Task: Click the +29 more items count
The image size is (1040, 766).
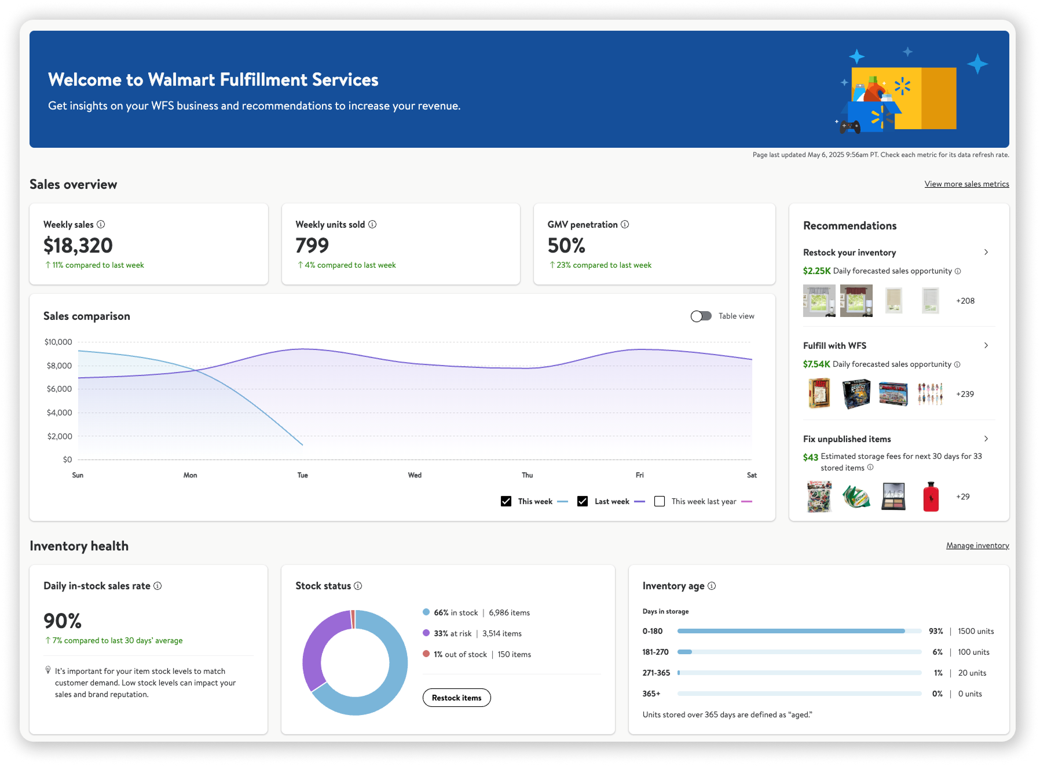Action: 962,497
